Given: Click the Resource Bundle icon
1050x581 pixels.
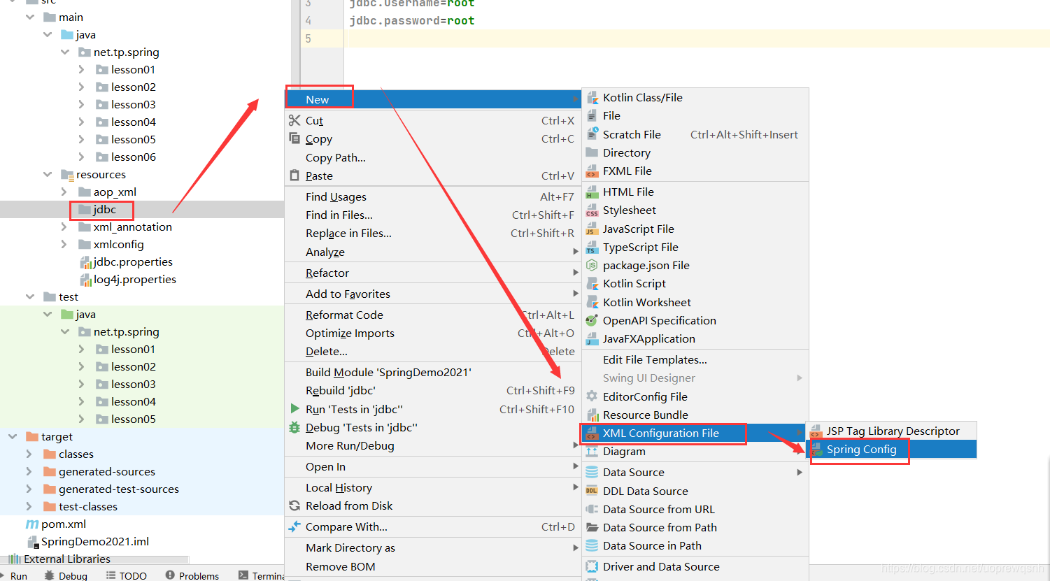Looking at the screenshot, I should (x=592, y=415).
